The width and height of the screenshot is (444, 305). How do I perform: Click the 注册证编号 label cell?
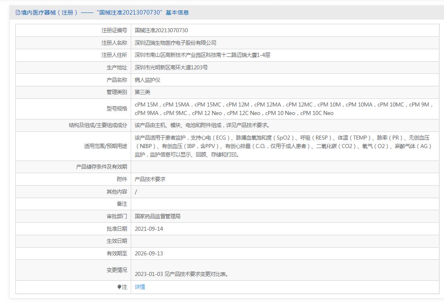[114, 30]
